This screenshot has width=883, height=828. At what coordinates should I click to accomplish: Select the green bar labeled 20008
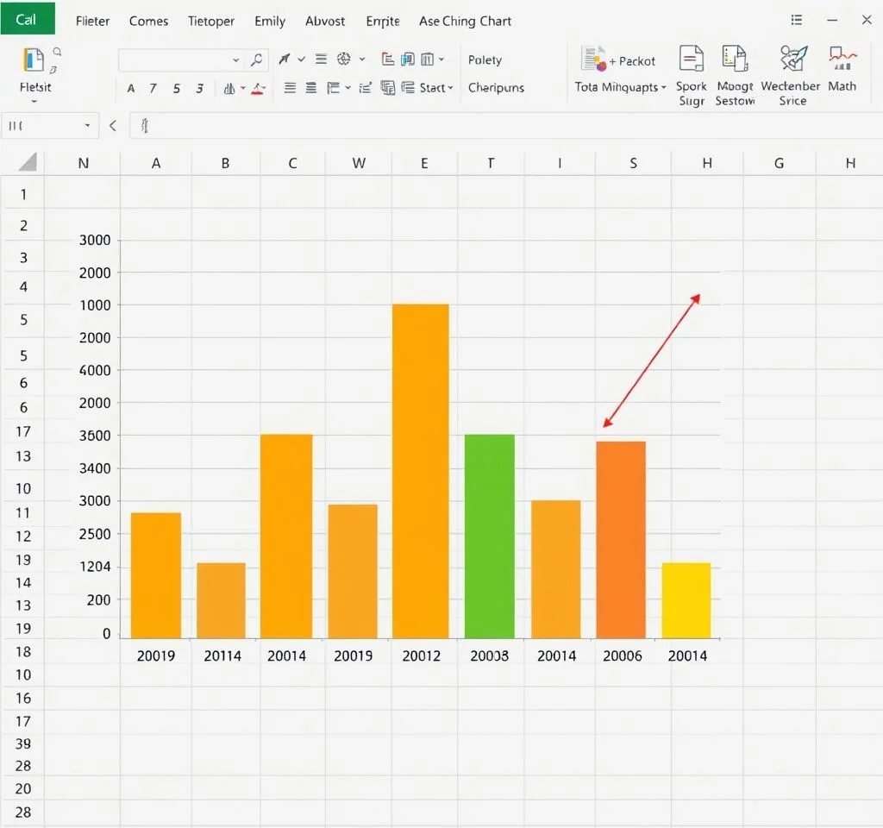click(x=489, y=535)
